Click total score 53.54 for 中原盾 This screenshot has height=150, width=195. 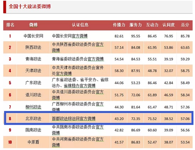[185, 142]
